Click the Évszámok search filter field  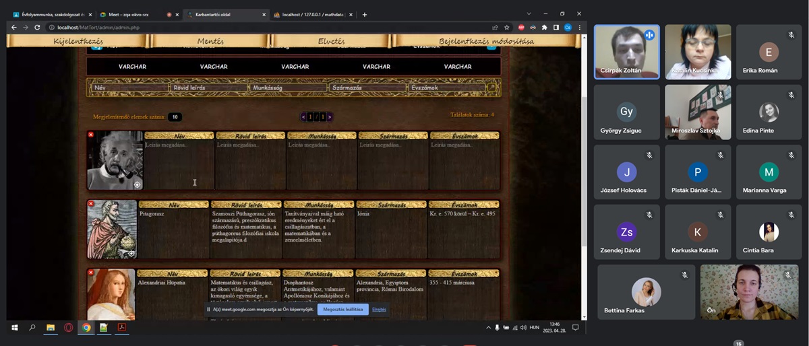click(x=446, y=88)
